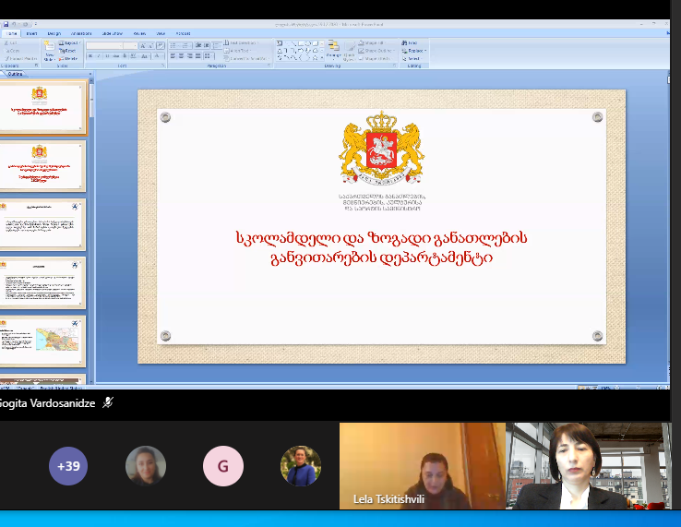Click the Copy command in Clipboard group
The height and width of the screenshot is (527, 681).
[x=12, y=51]
